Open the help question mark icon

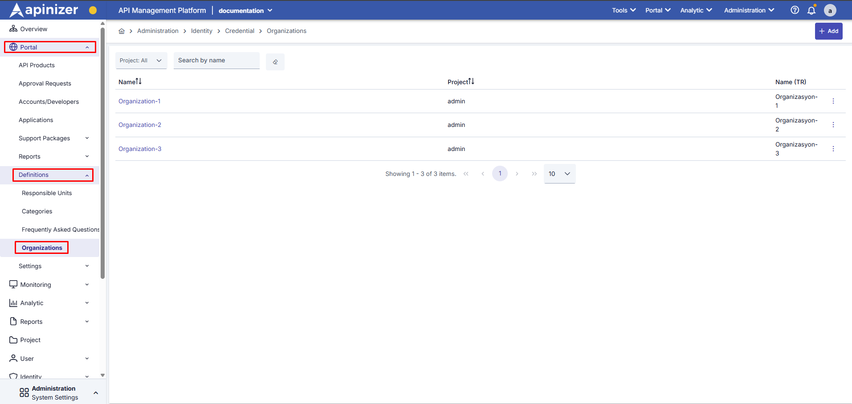[795, 10]
